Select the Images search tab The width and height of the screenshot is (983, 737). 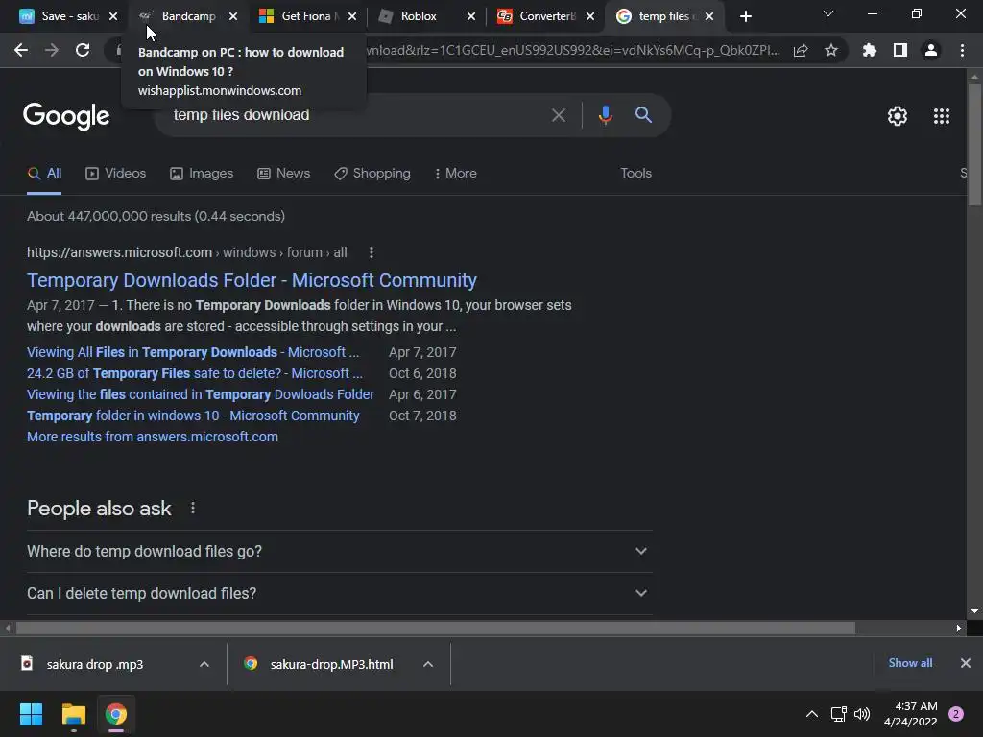click(202, 174)
